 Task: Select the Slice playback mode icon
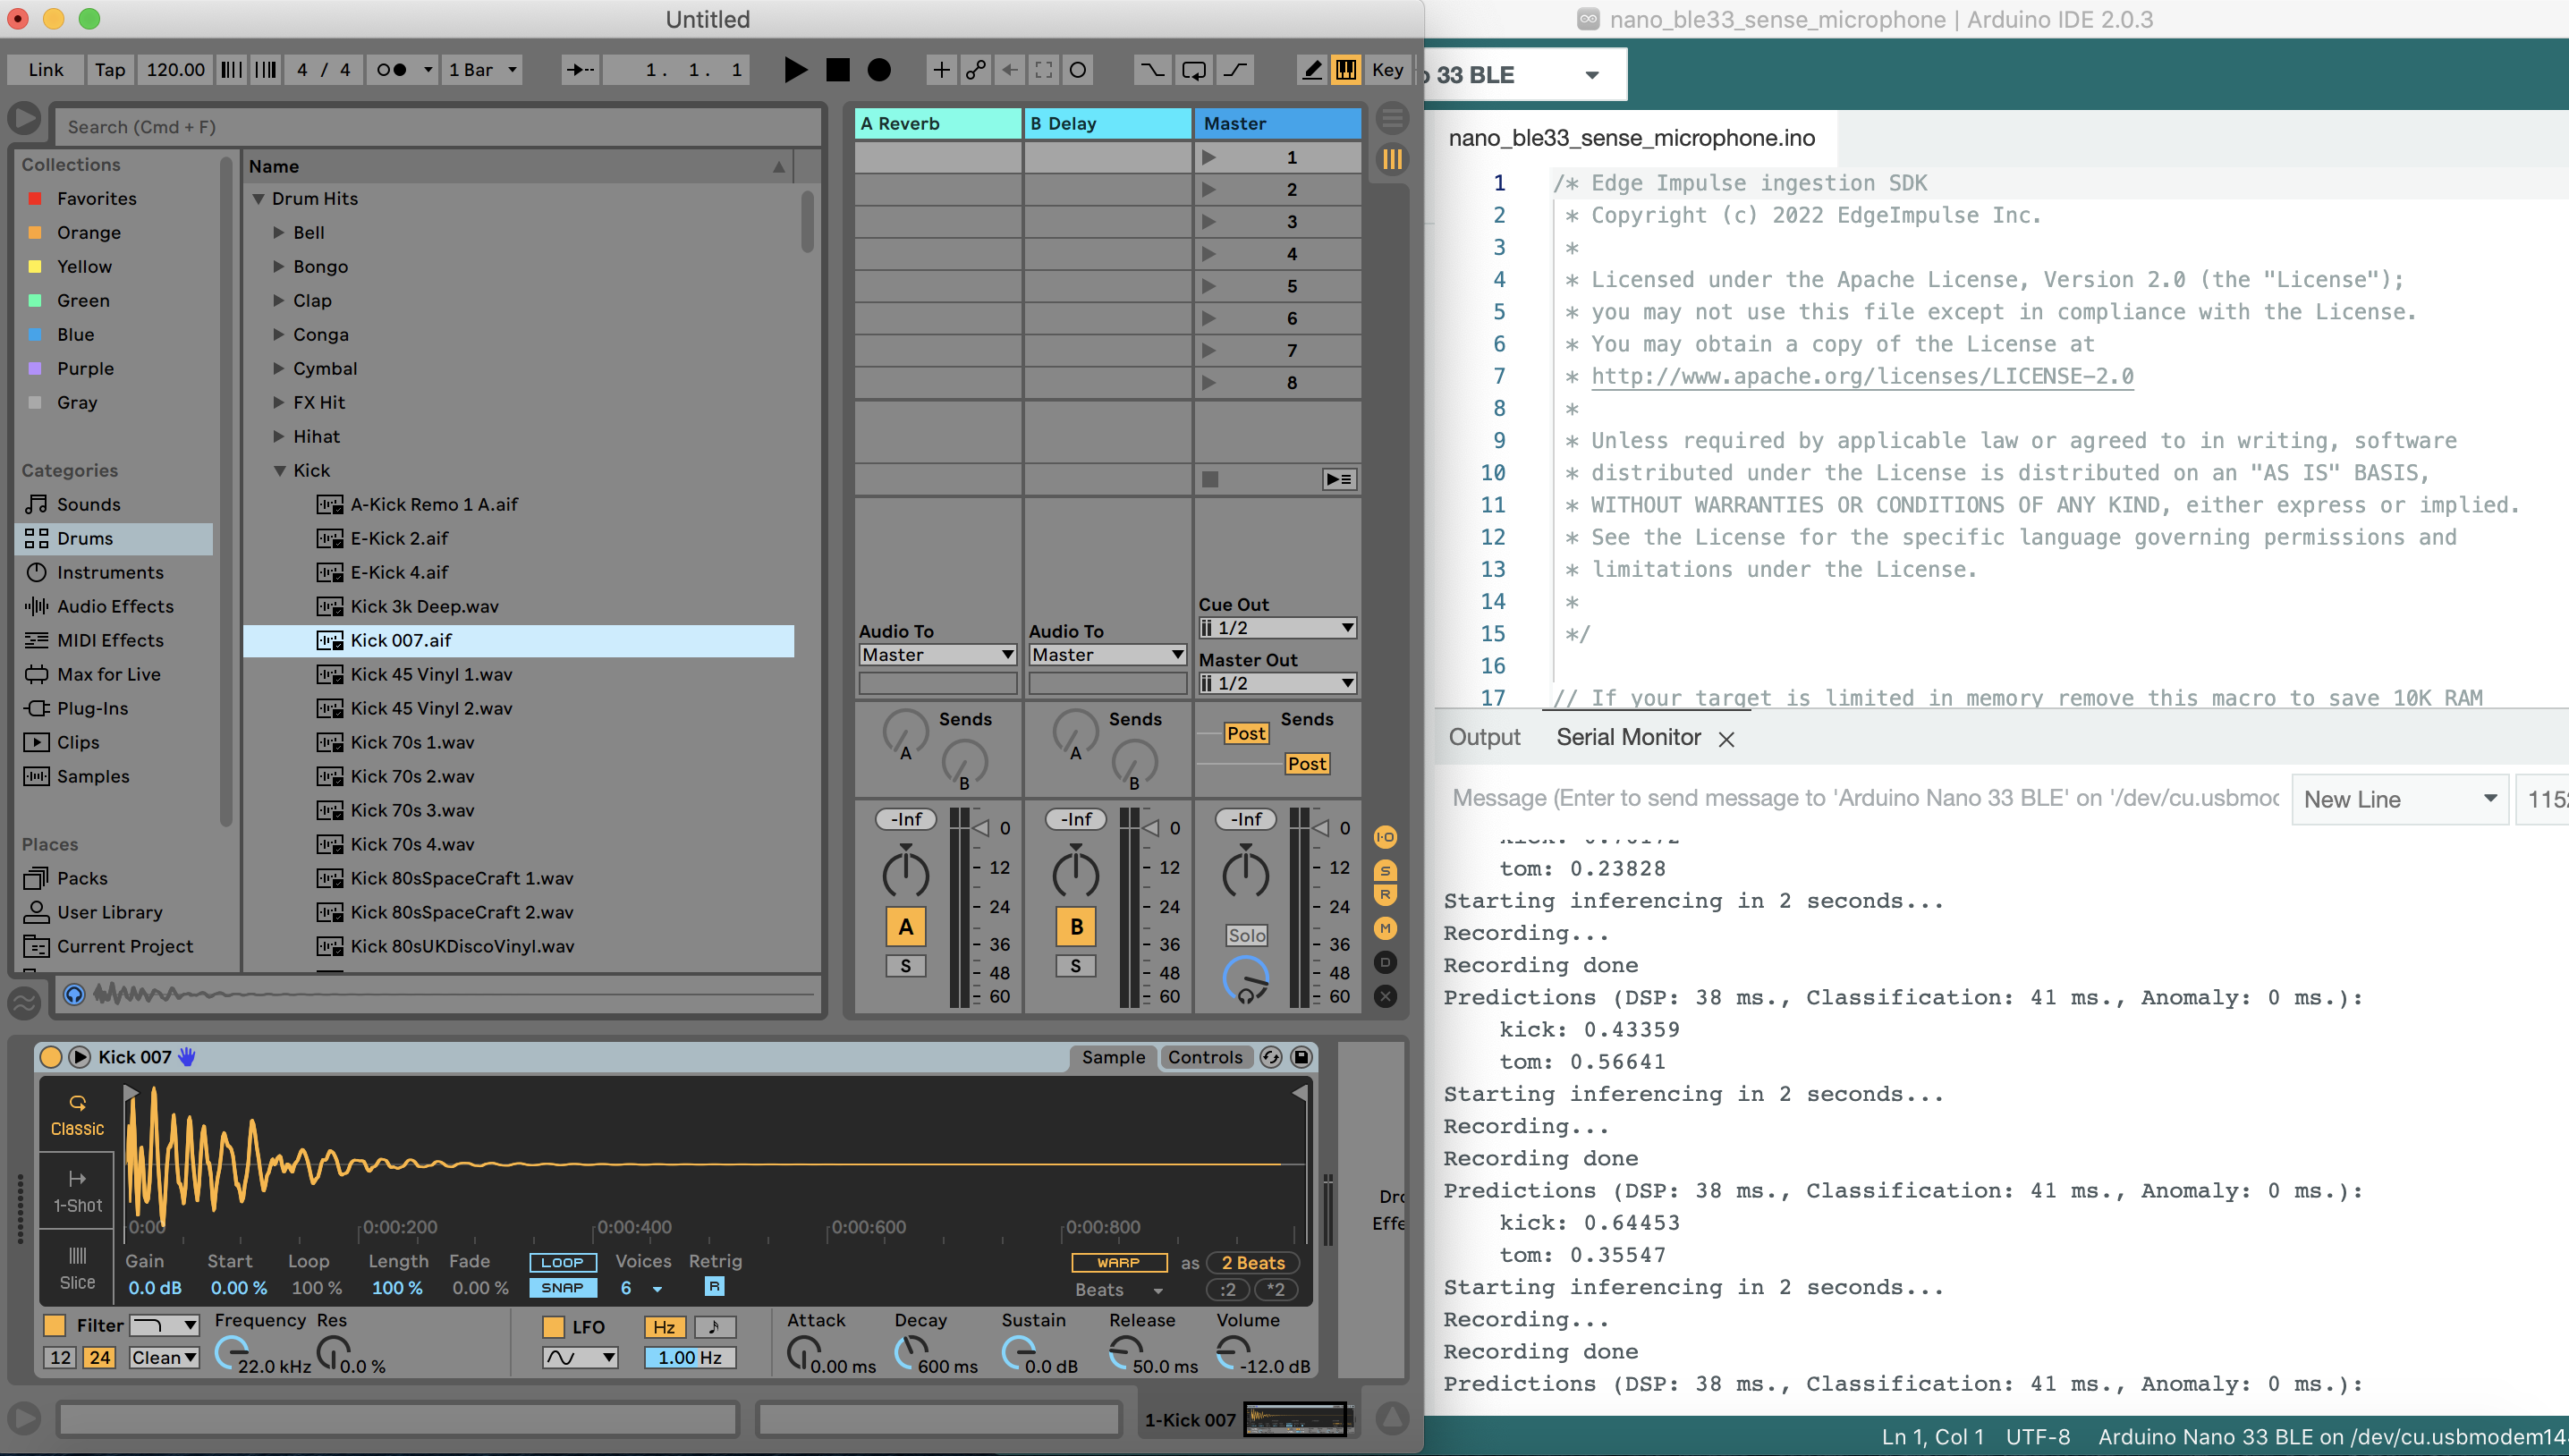77,1267
